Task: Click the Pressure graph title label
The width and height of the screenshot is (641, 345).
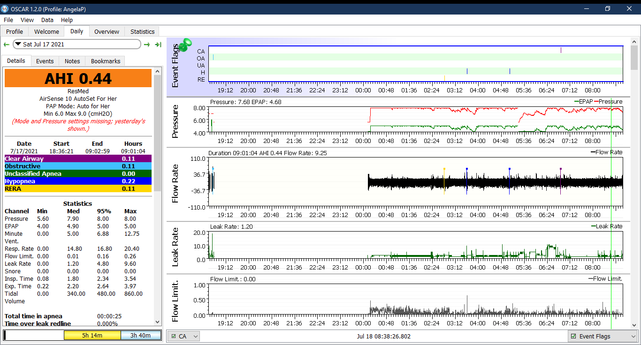Action: point(176,121)
